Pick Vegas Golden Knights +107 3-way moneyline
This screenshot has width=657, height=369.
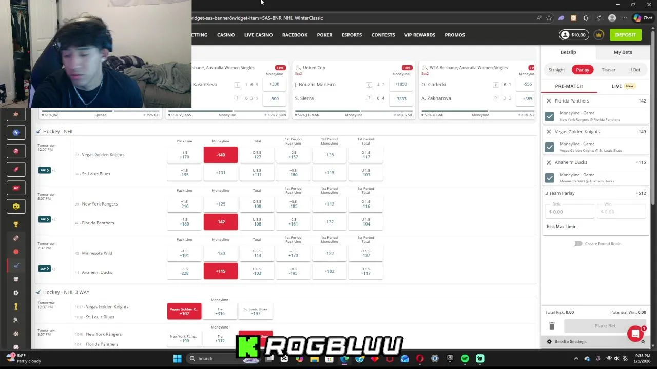click(x=184, y=311)
